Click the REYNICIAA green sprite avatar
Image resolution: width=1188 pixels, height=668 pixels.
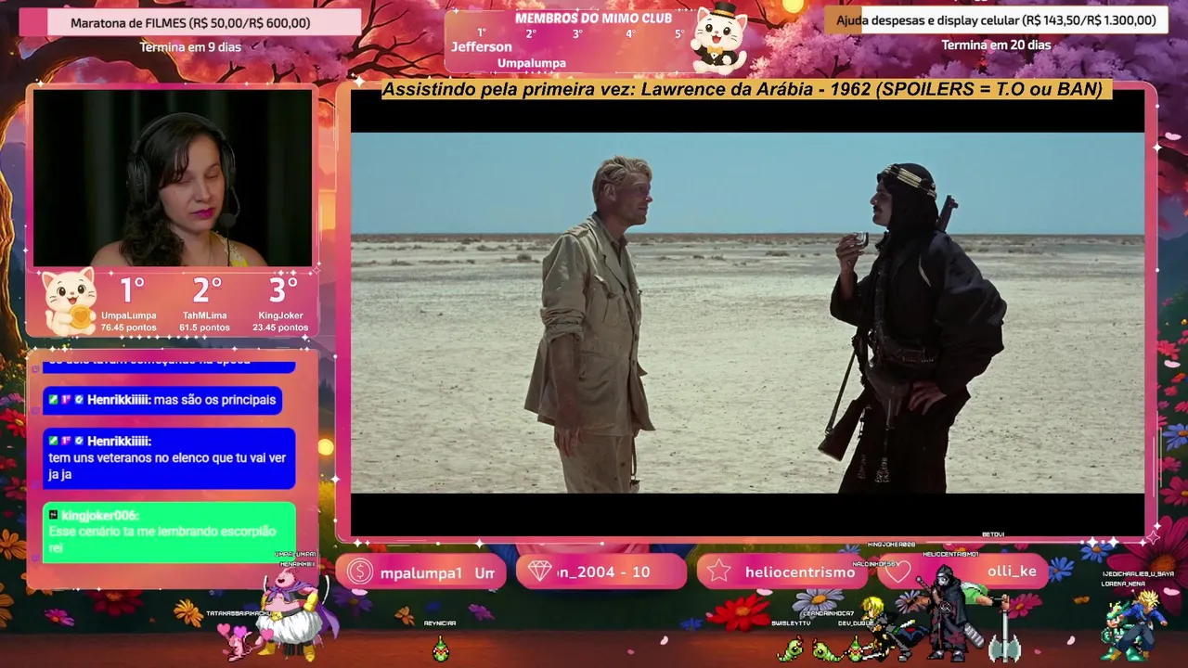[x=440, y=647]
